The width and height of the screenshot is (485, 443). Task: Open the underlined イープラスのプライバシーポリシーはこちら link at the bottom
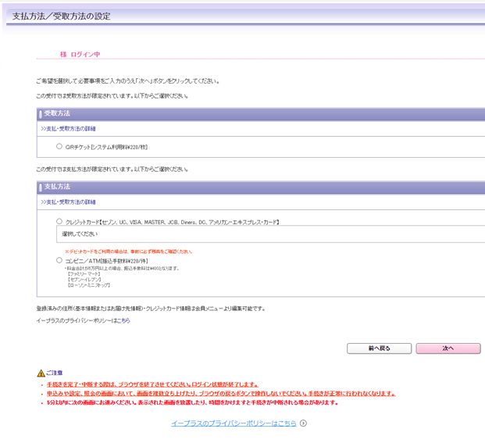[234, 423]
